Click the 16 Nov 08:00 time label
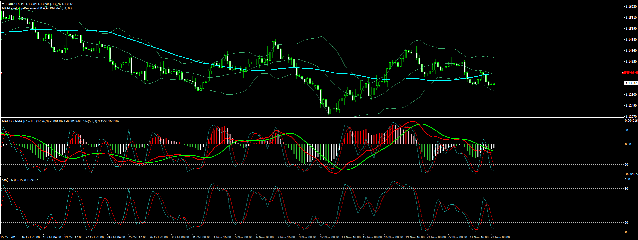Image resolution: width=638 pixels, height=240 pixels. (394, 237)
